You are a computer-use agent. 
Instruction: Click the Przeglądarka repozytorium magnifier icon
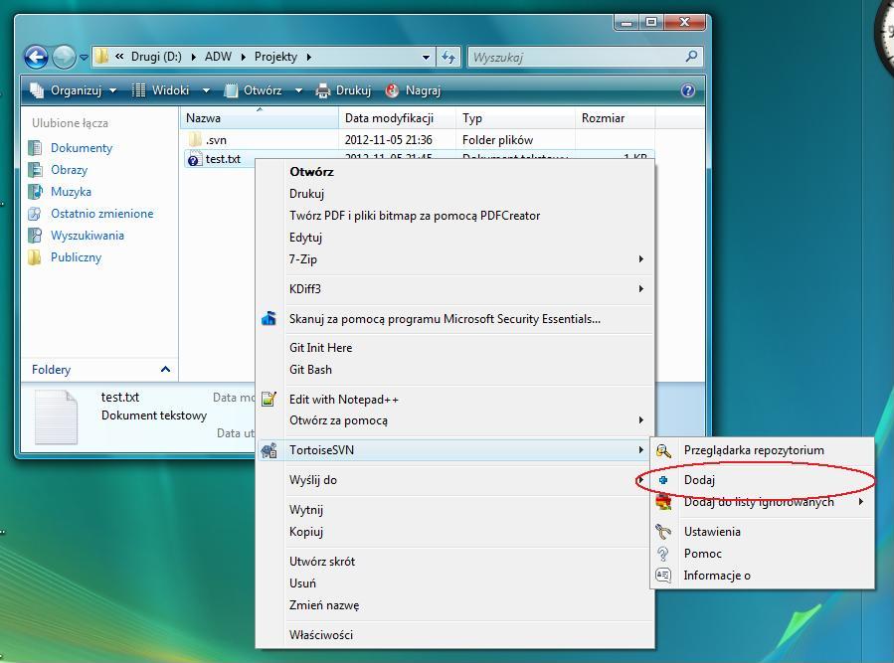pyautogui.click(x=663, y=450)
